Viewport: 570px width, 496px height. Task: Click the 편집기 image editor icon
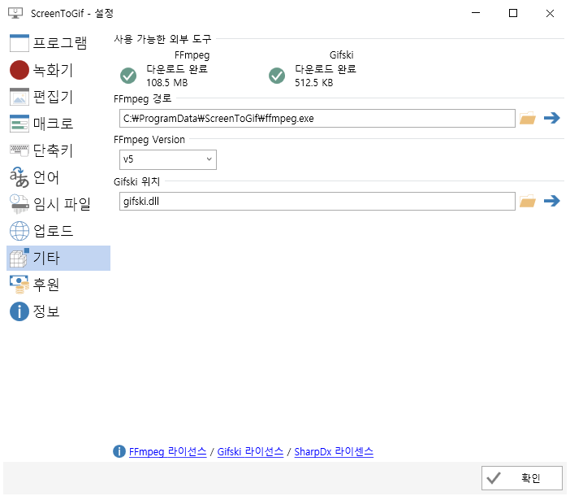coord(19,97)
